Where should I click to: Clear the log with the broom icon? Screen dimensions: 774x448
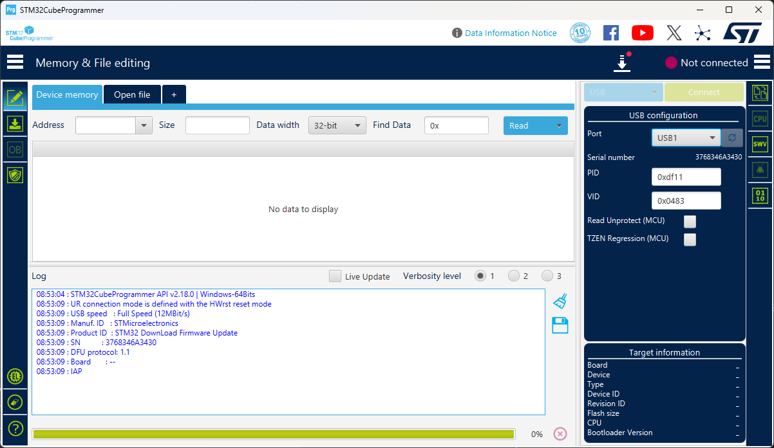pos(560,300)
